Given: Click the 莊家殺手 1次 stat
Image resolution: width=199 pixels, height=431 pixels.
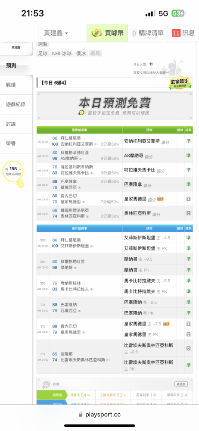Looking at the screenshot, I should click(146, 395).
